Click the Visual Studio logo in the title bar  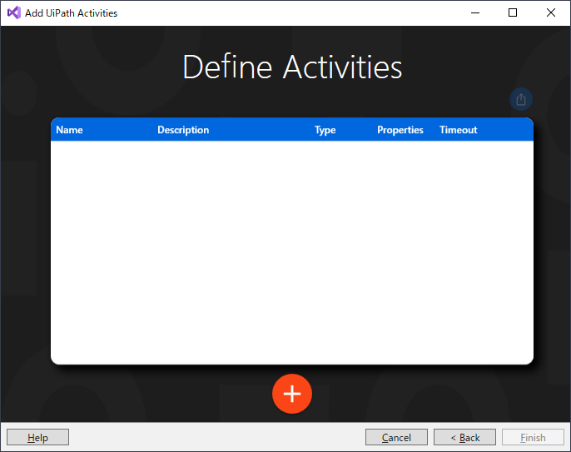(14, 12)
